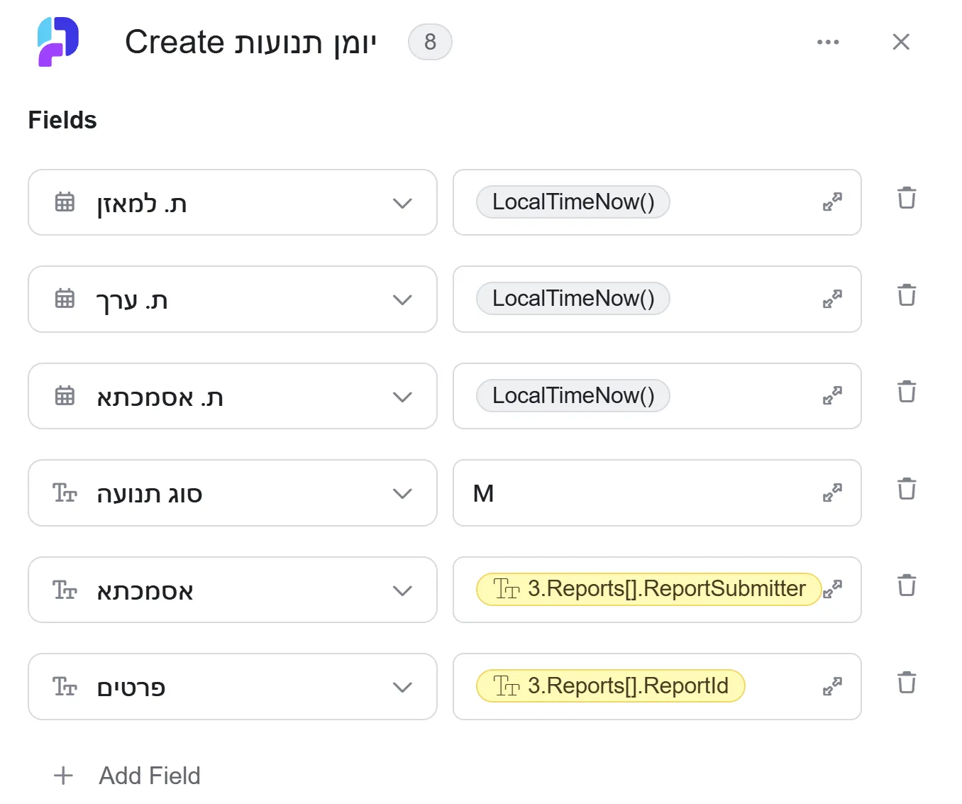
Task: Expand the value editor containing M
Action: 832,492
